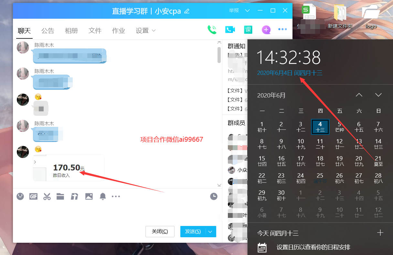The width and height of the screenshot is (393, 255).
Task: Start a video call in the group
Action: coord(230,30)
